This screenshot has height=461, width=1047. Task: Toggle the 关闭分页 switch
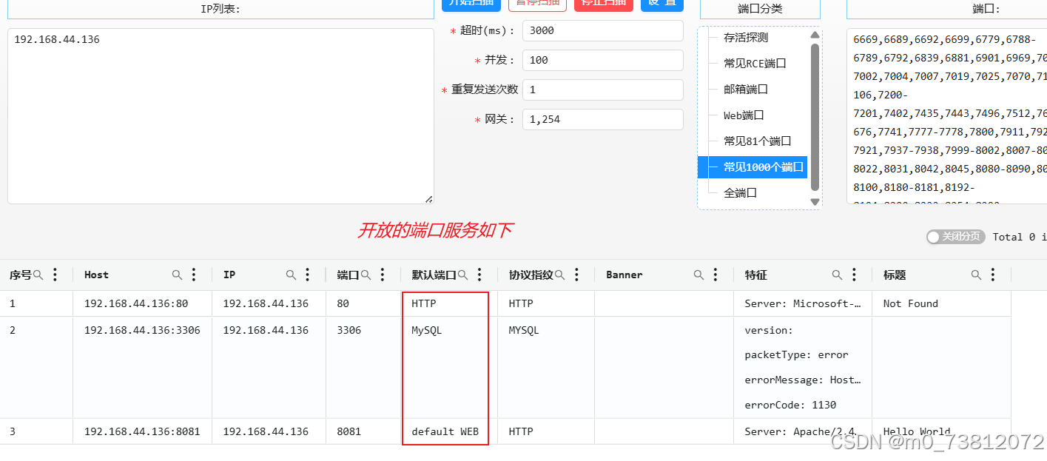[x=955, y=237]
